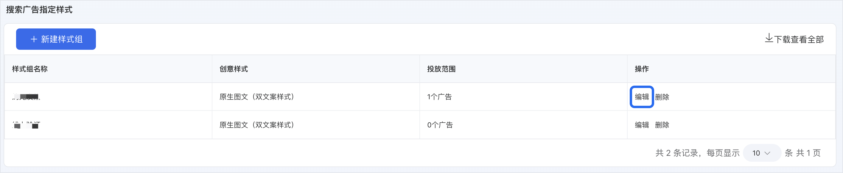Click the 样式组名称 column header

(x=30, y=69)
